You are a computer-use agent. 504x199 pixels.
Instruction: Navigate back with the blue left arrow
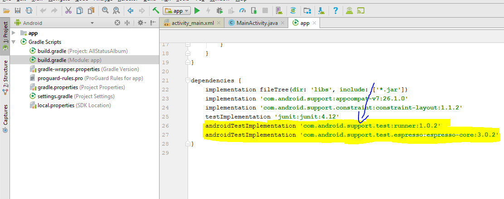(130, 10)
